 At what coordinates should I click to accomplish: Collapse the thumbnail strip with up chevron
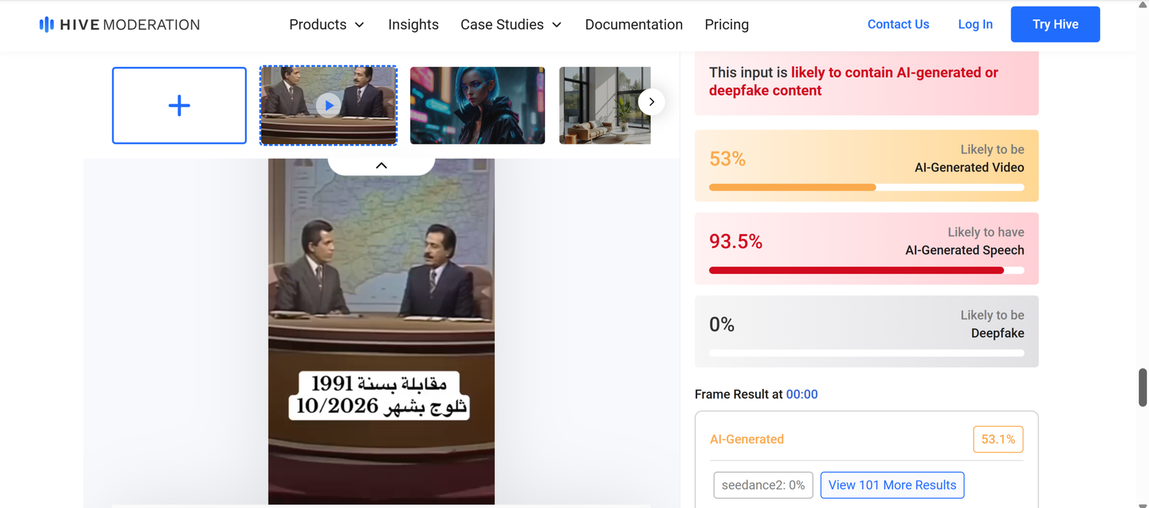point(381,165)
